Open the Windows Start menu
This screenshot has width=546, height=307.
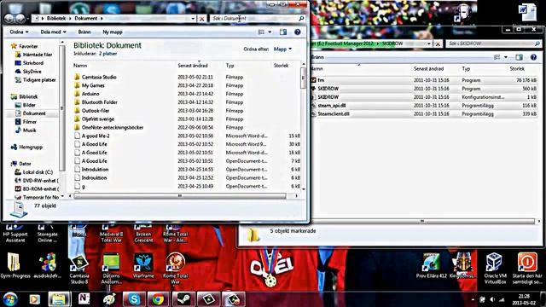[x=10, y=299]
